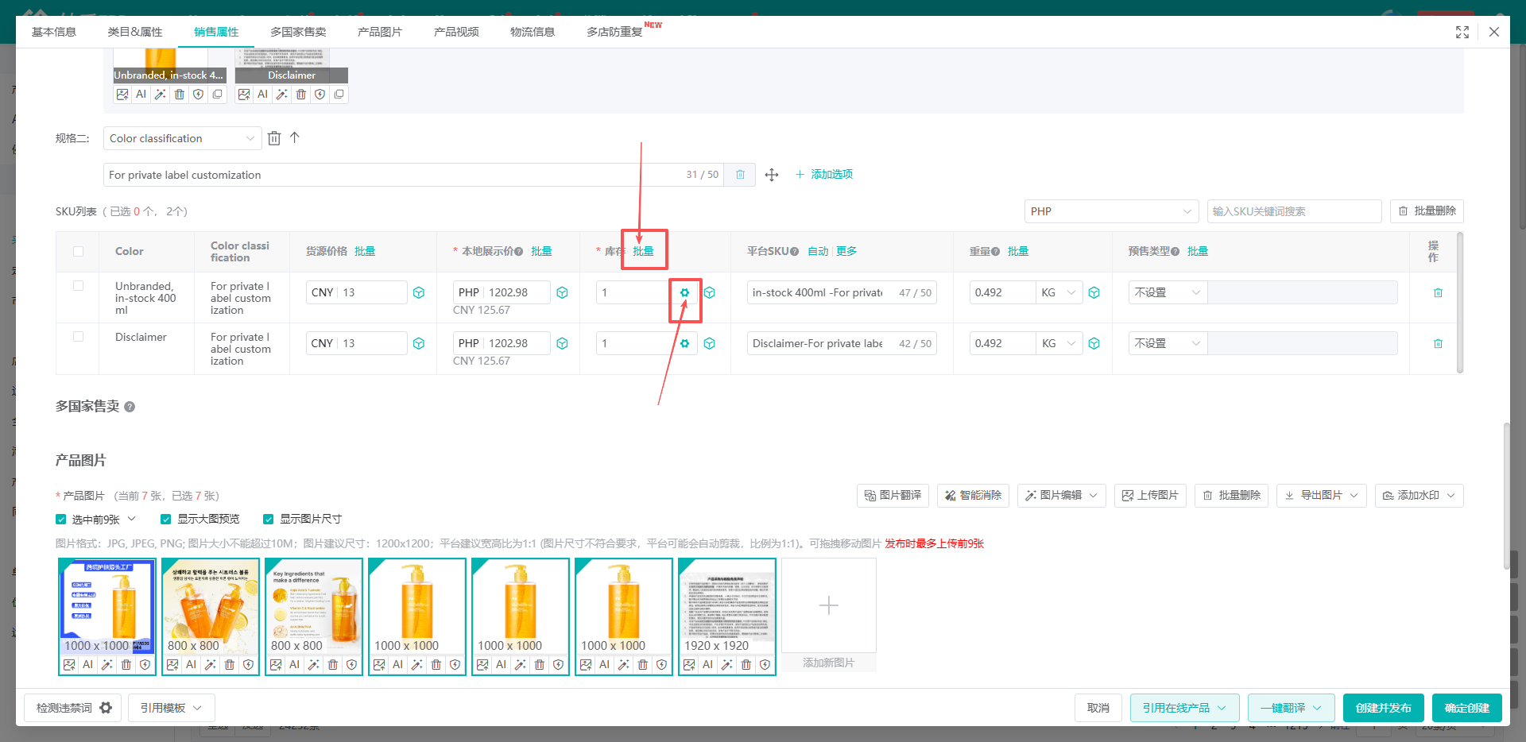The width and height of the screenshot is (1526, 742).
Task: Click the 创建并发布 button
Action: pyautogui.click(x=1384, y=708)
